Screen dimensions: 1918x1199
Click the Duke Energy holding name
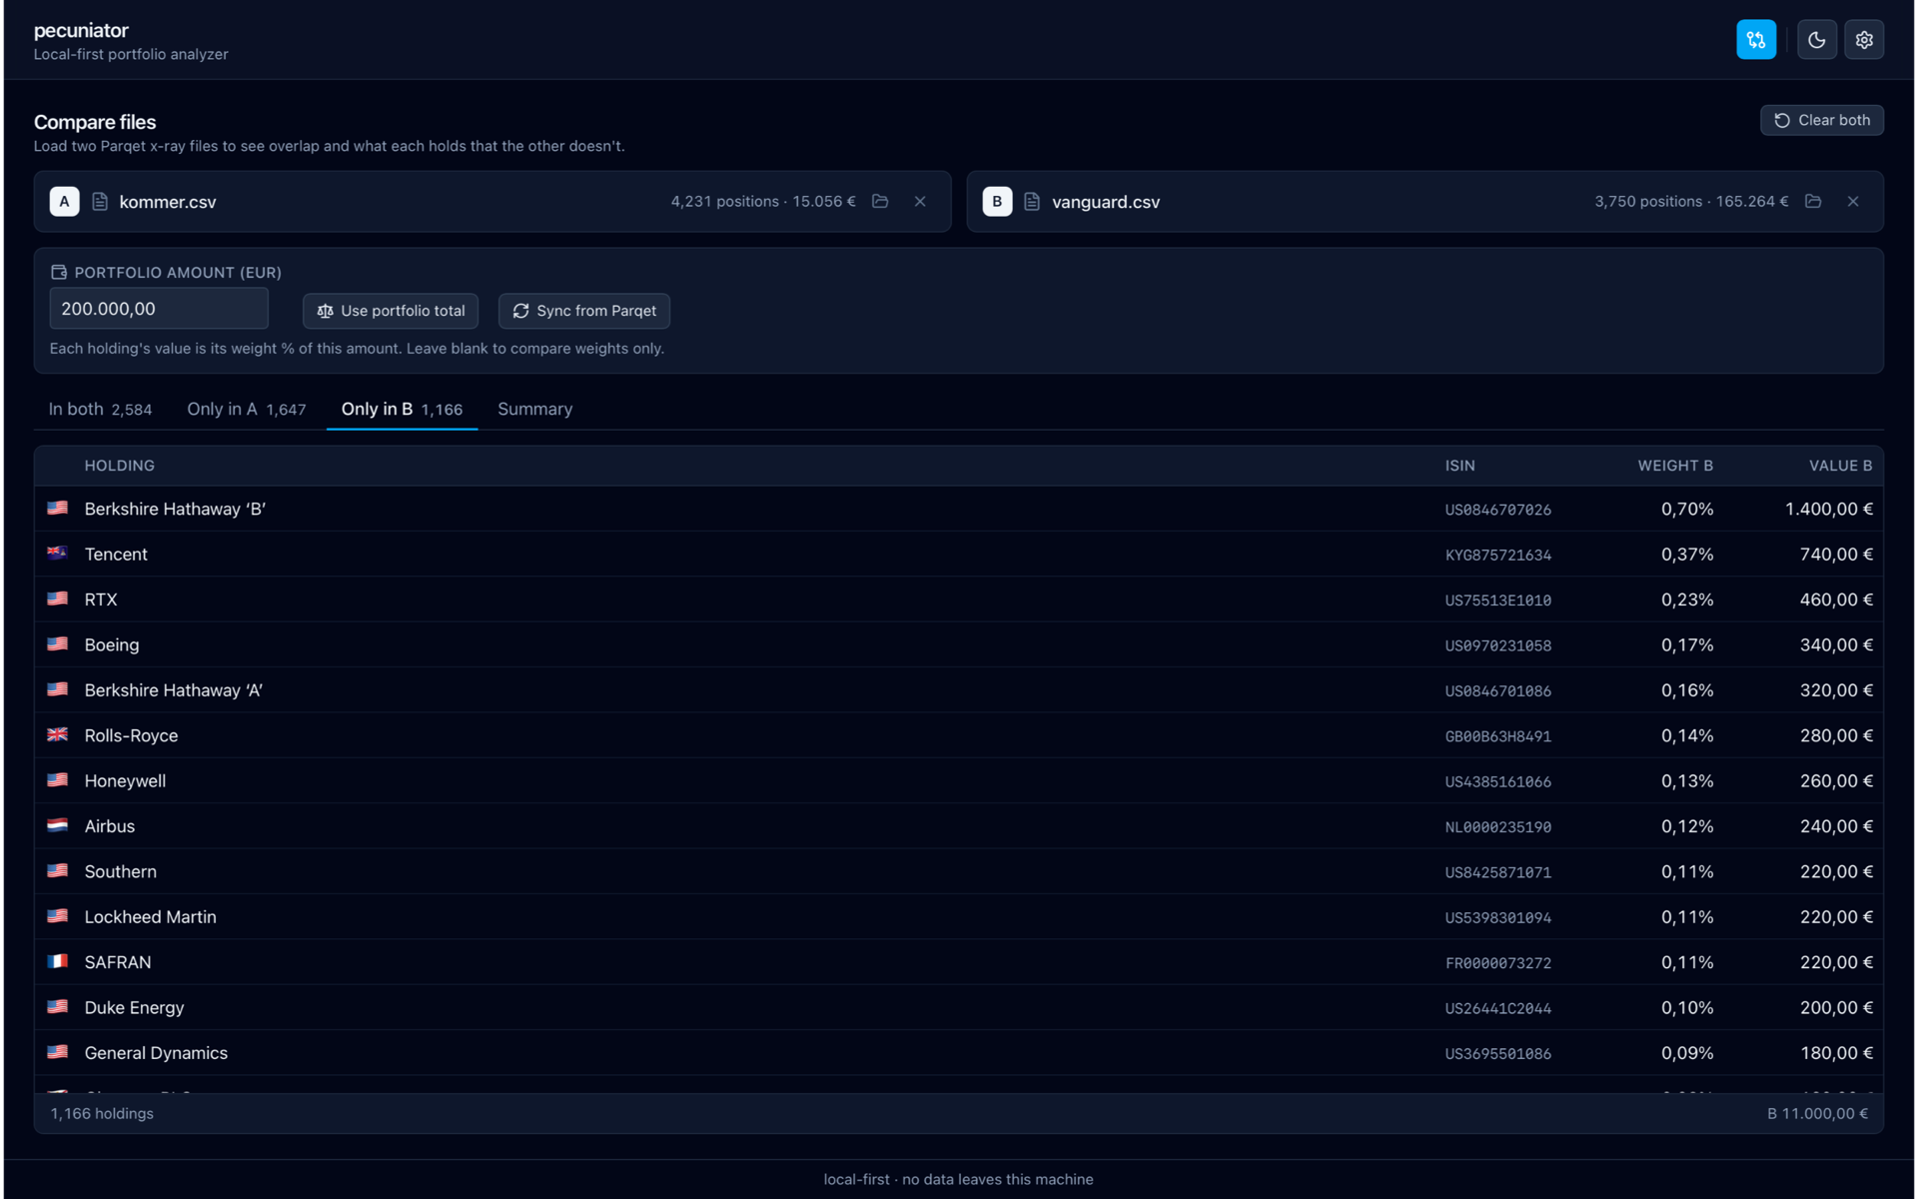135,1007
